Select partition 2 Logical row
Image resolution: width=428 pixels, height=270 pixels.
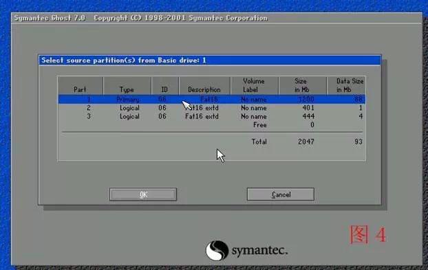(x=211, y=108)
